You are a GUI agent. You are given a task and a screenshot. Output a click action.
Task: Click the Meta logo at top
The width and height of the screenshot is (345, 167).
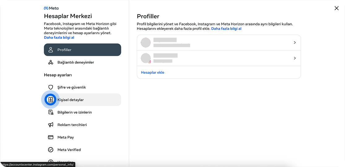[x=51, y=8]
